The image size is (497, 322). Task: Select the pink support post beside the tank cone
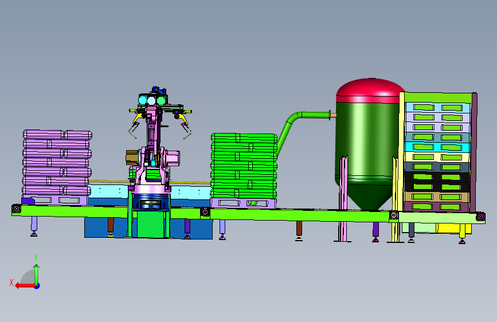click(x=343, y=198)
